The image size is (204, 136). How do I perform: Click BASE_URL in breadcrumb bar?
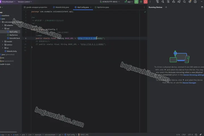[83, 135]
